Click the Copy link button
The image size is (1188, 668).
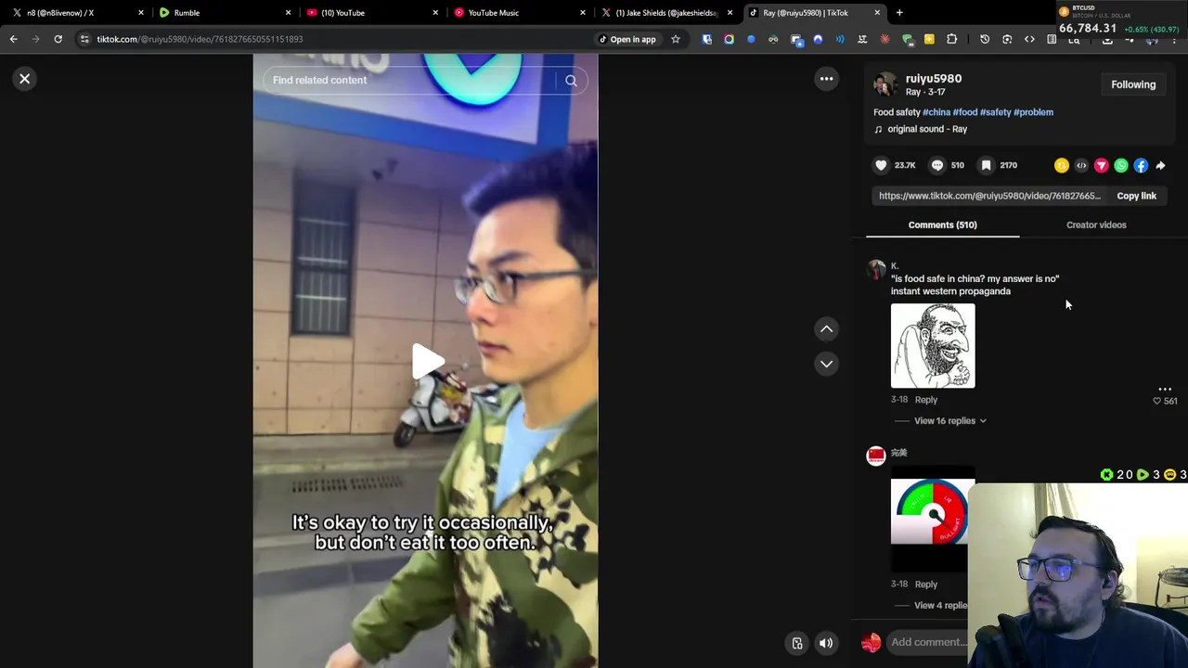(x=1136, y=196)
